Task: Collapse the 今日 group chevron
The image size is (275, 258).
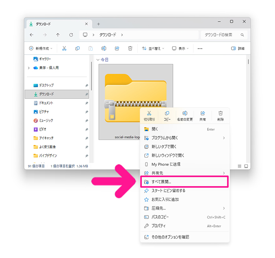Action: tap(98, 60)
